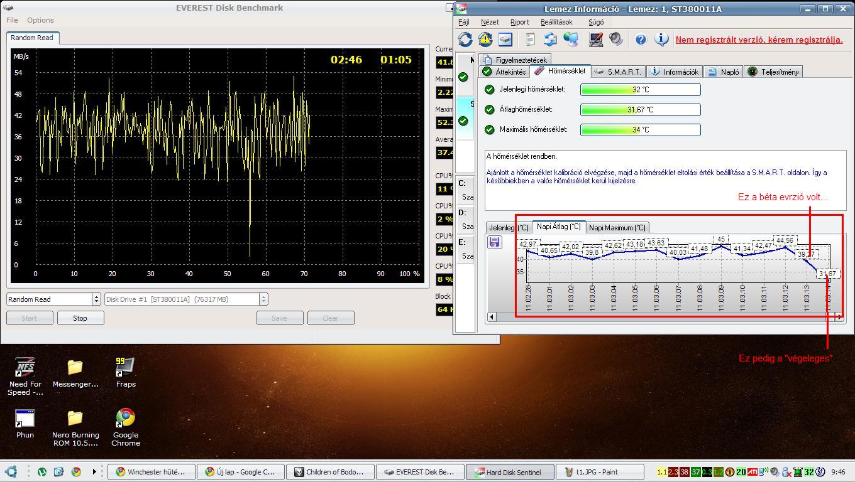
Task: Click the uTorrent quick launch icon
Action: point(41,471)
